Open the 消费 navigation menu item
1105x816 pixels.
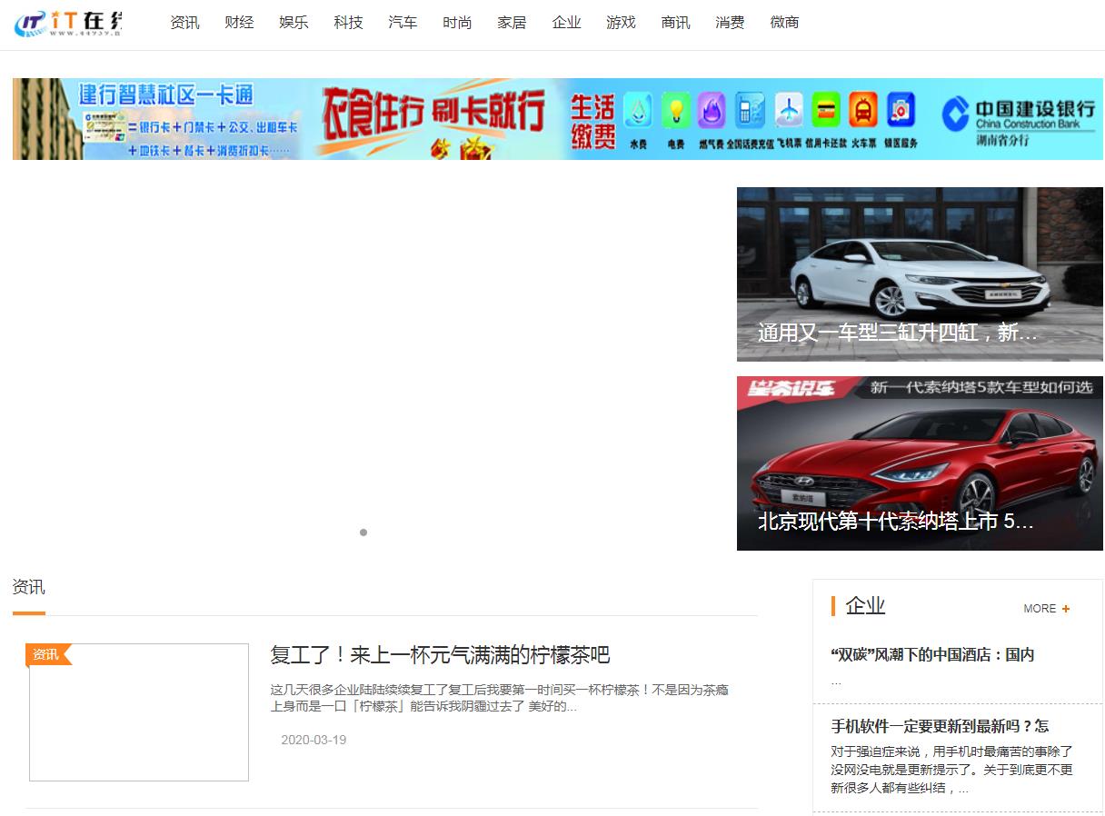tap(730, 23)
